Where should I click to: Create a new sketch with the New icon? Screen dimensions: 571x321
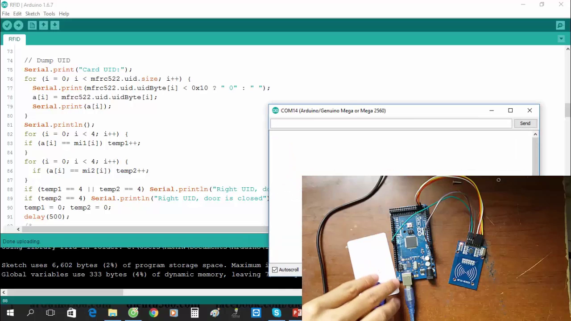[32, 25]
